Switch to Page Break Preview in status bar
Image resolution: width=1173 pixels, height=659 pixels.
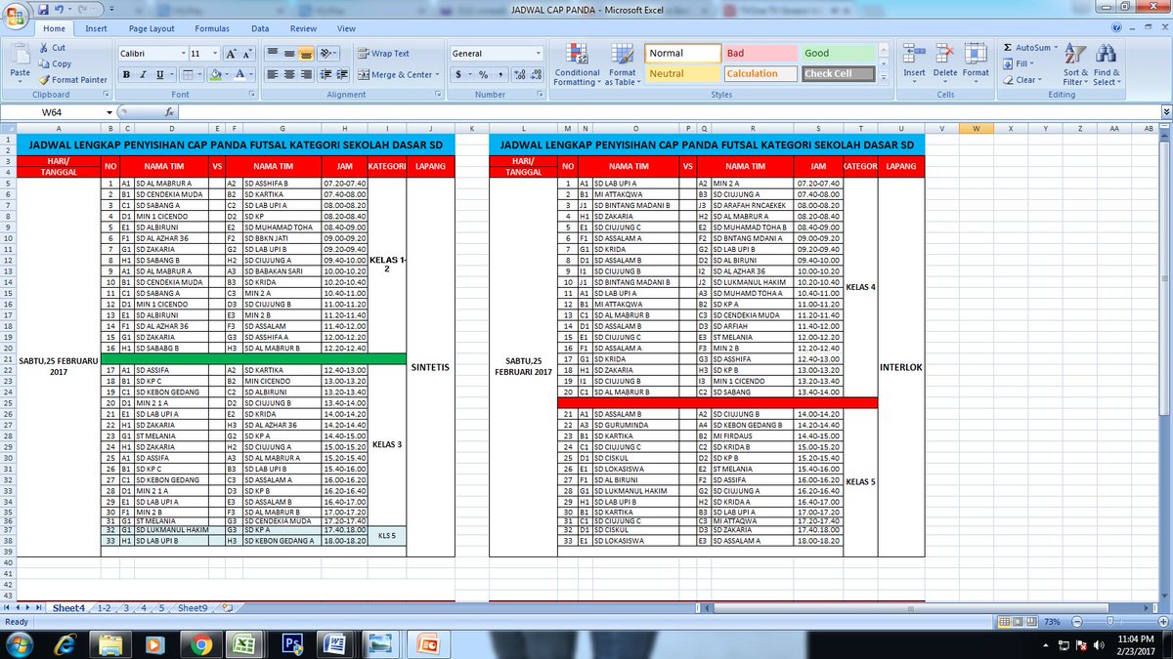pos(1029,622)
